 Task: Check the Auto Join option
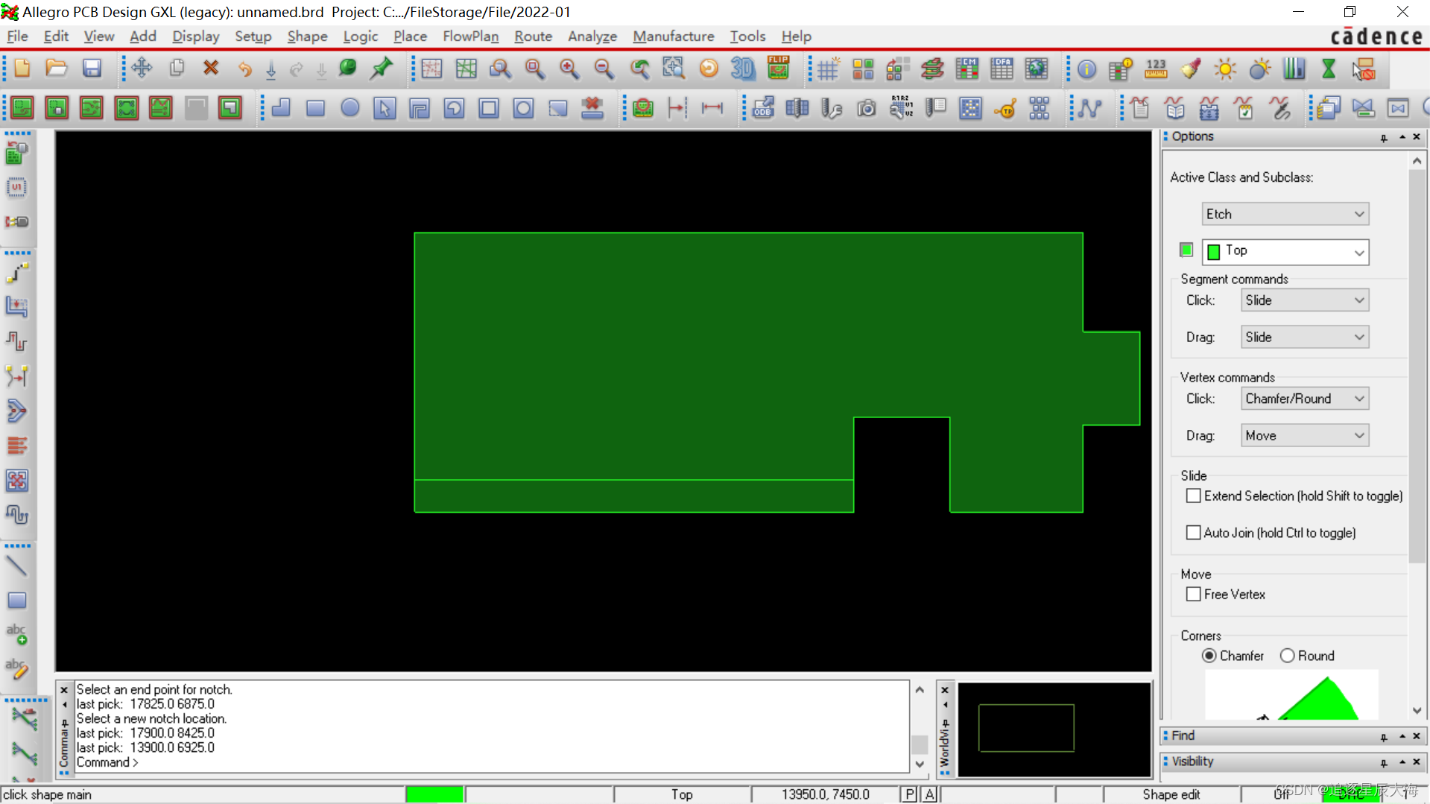pos(1194,532)
